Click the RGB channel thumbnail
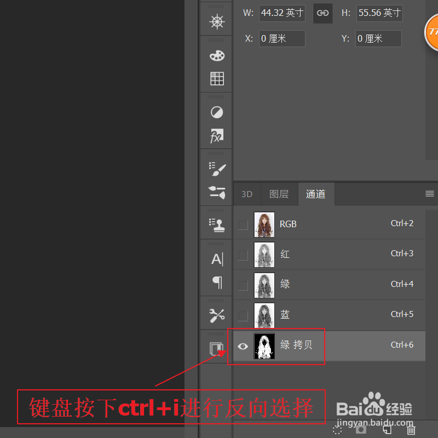Screen dimensions: 438x438 coord(264,224)
